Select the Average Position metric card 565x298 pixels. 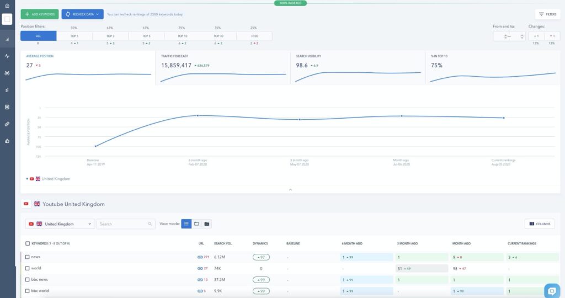click(88, 68)
